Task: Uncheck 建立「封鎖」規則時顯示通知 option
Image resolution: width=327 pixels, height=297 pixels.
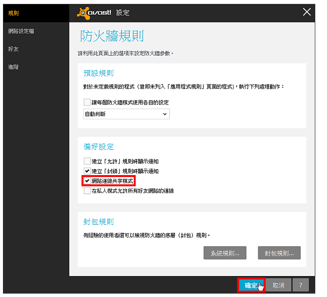Action: coord(87,171)
